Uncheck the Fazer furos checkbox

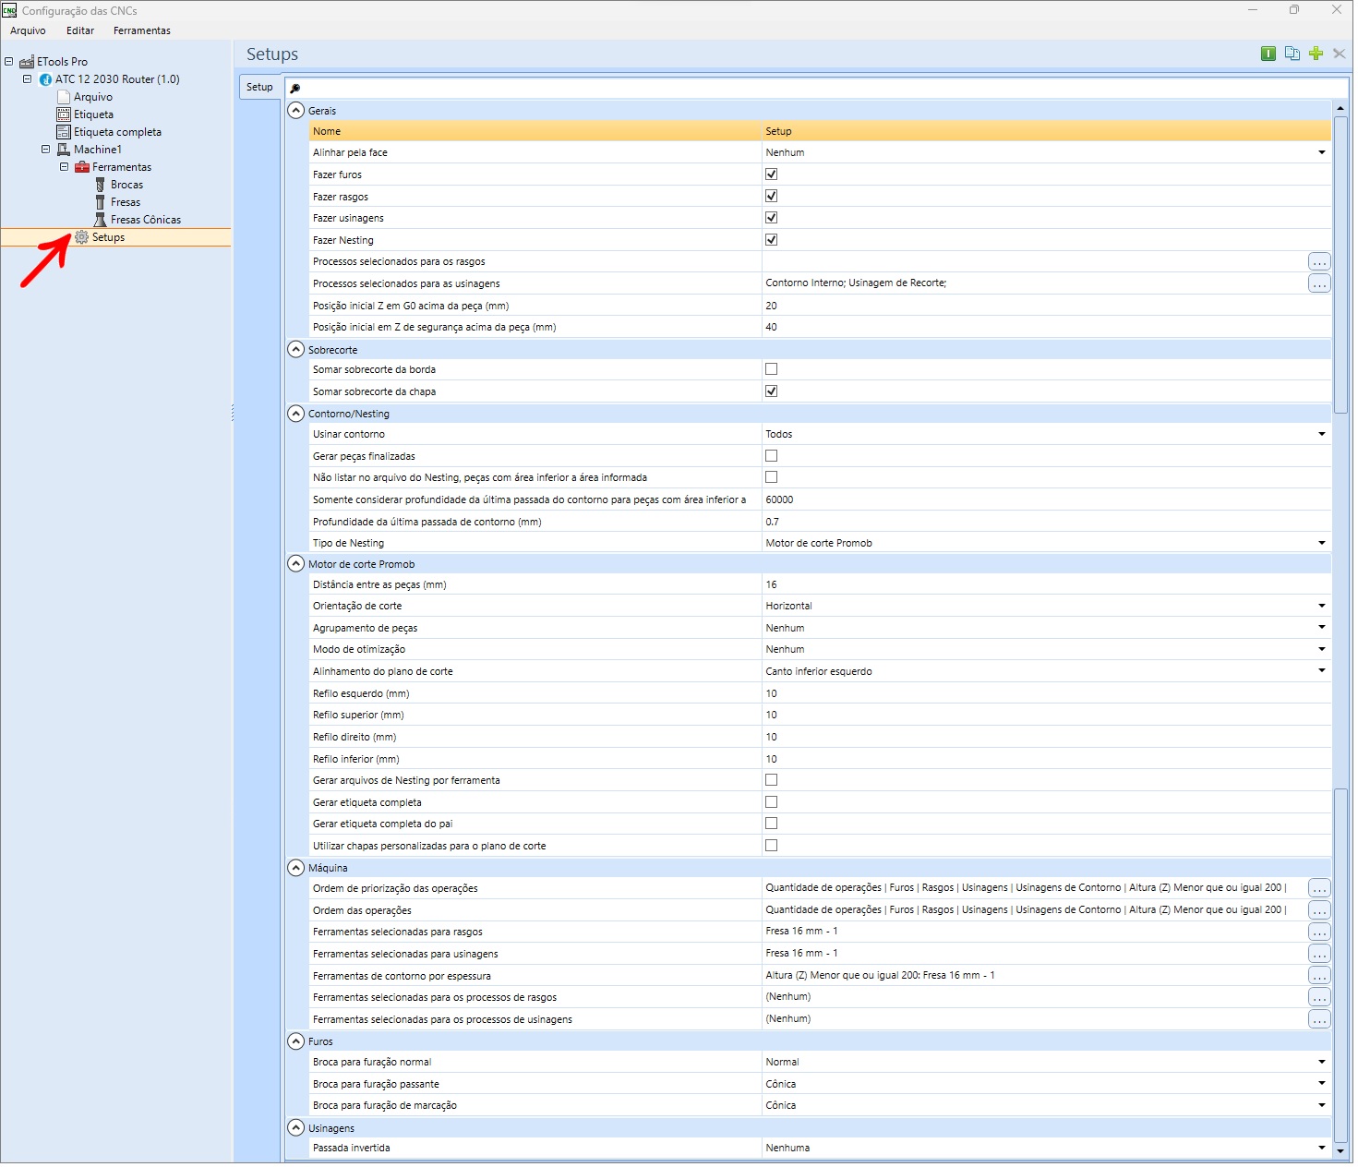tap(771, 174)
